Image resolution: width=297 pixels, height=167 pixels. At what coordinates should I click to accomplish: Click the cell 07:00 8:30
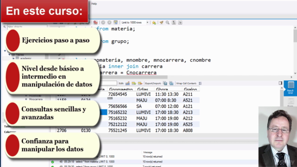tap(166, 100)
